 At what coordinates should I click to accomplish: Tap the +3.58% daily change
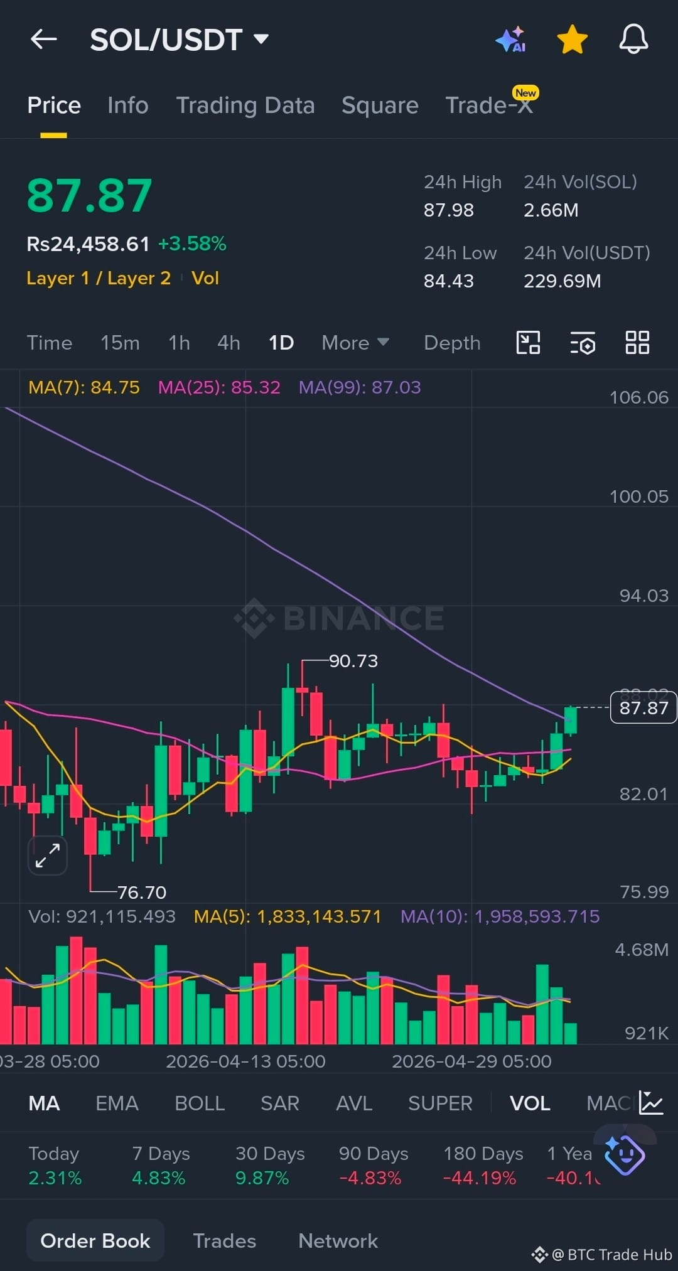[192, 244]
